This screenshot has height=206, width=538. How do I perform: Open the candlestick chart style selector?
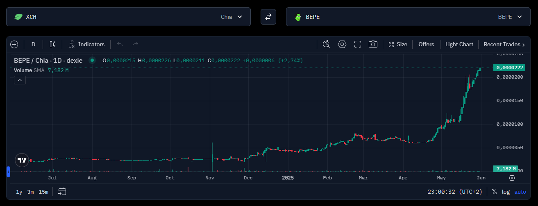[52, 44]
